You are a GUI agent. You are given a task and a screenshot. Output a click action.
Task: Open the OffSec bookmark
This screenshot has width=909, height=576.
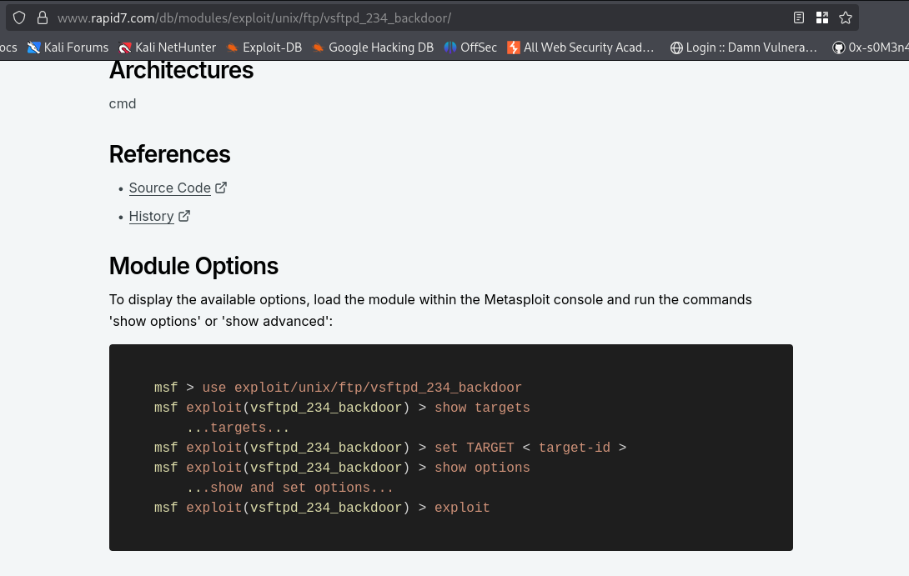470,48
